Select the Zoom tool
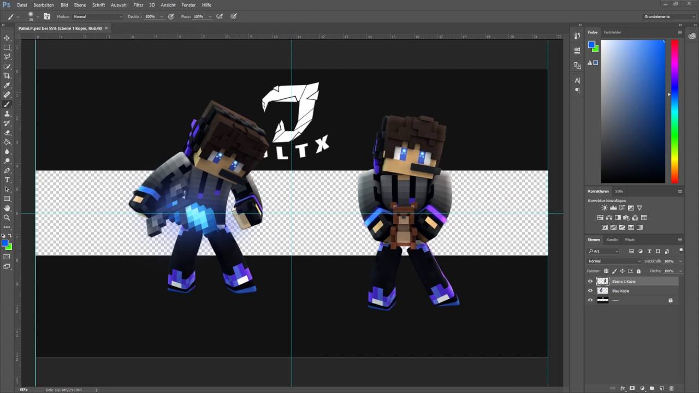 [x=7, y=218]
